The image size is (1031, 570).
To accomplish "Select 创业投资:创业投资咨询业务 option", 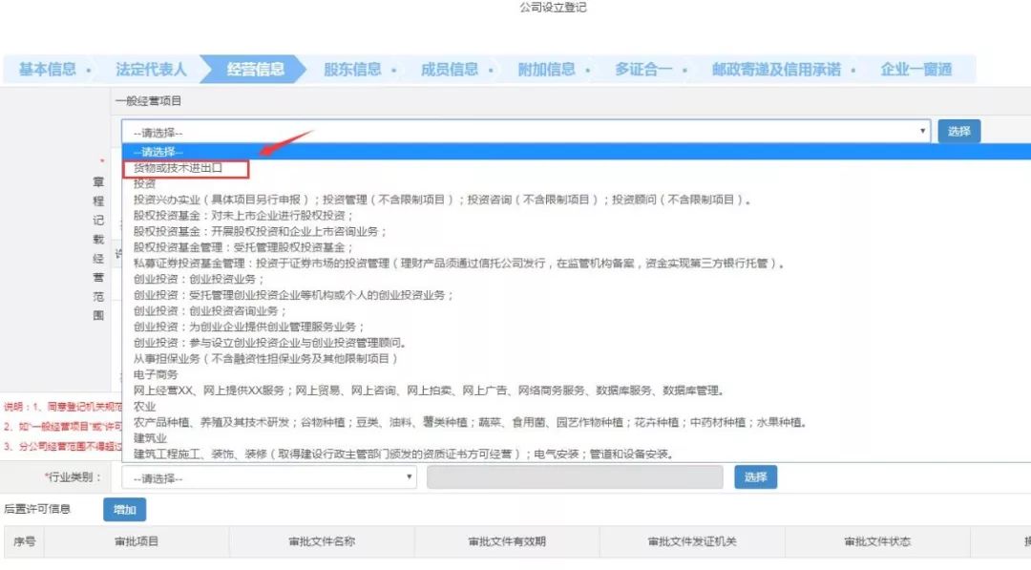I will [x=211, y=311].
